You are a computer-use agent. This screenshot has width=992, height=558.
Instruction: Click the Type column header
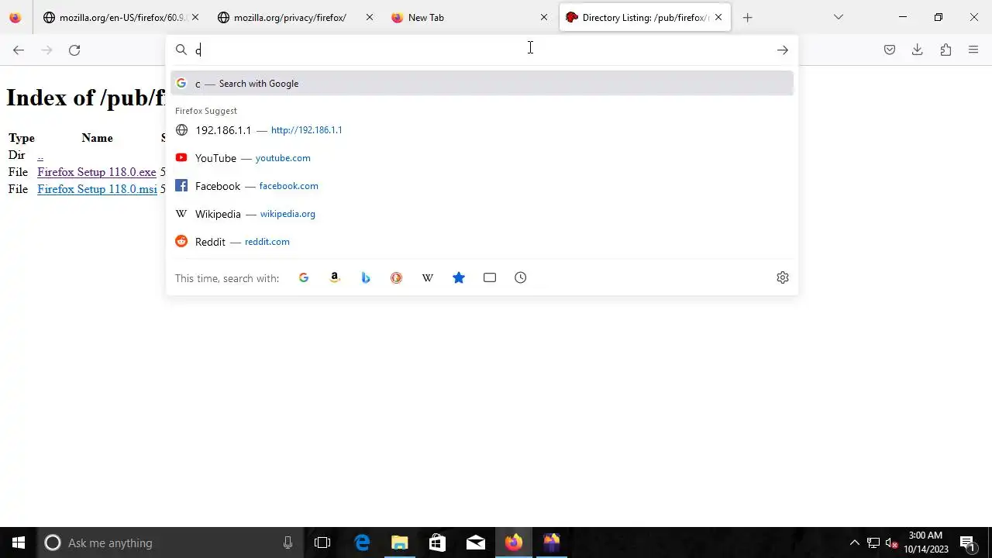pyautogui.click(x=22, y=138)
